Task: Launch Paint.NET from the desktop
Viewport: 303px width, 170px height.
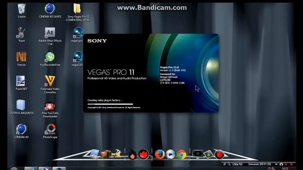Action: [21, 83]
